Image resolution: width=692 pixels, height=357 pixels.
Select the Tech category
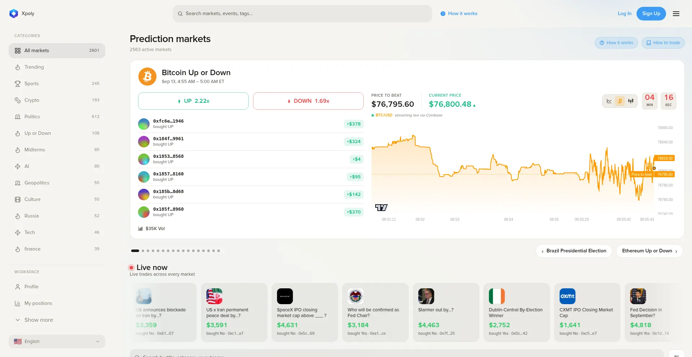click(57, 233)
